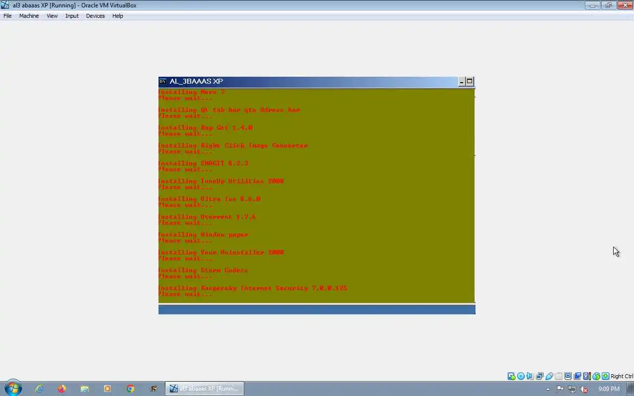The height and width of the screenshot is (396, 634).
Task: Click the muted volume tray icon
Action: [584, 389]
